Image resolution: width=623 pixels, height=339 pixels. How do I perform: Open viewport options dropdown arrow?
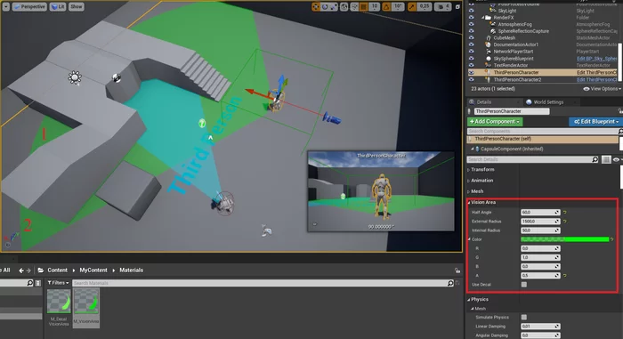click(x=5, y=7)
